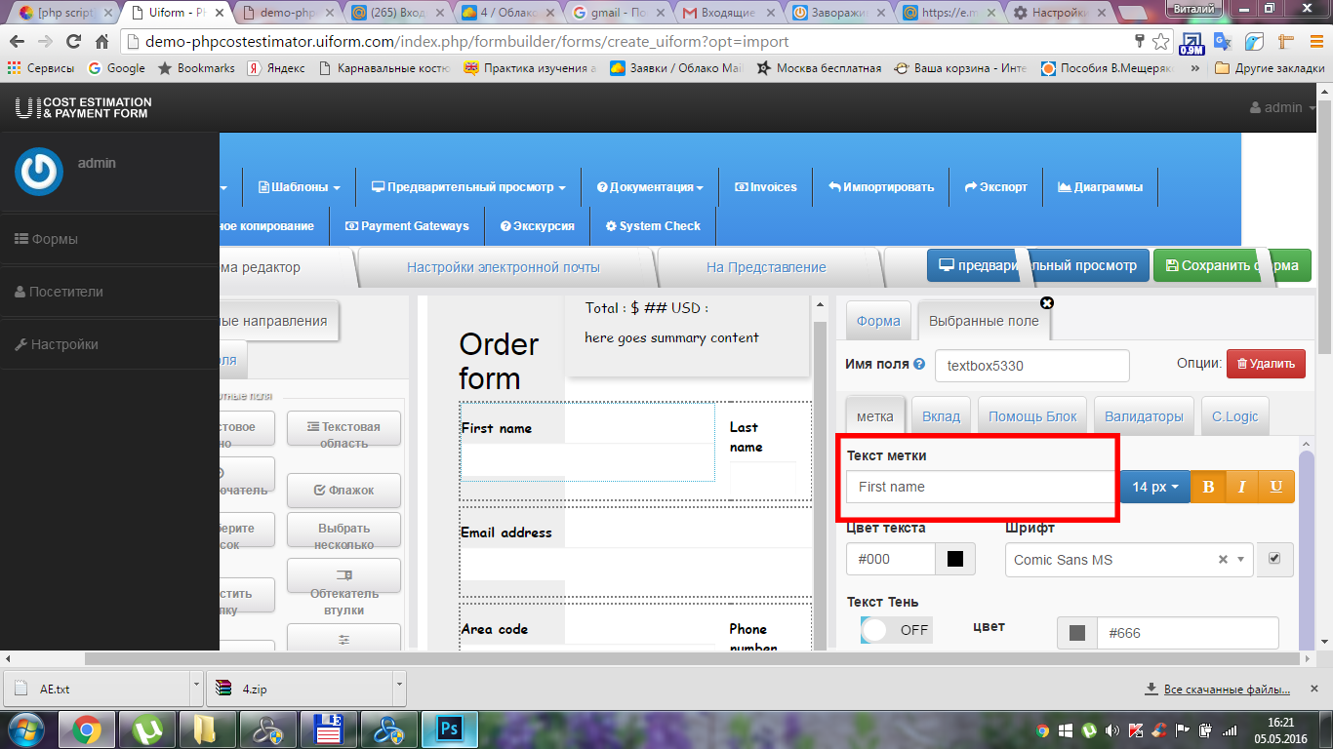This screenshot has width=1333, height=749.
Task: Expand the Документация menu
Action: pos(650,187)
